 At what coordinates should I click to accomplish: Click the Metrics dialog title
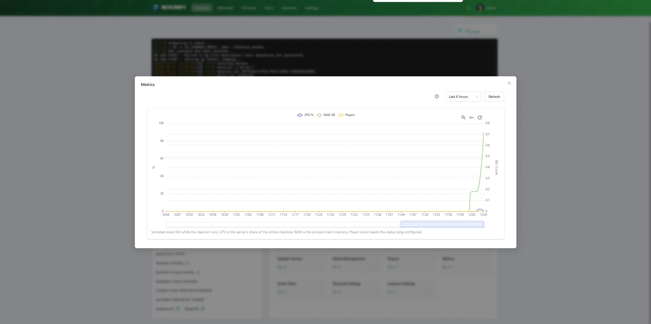148,85
